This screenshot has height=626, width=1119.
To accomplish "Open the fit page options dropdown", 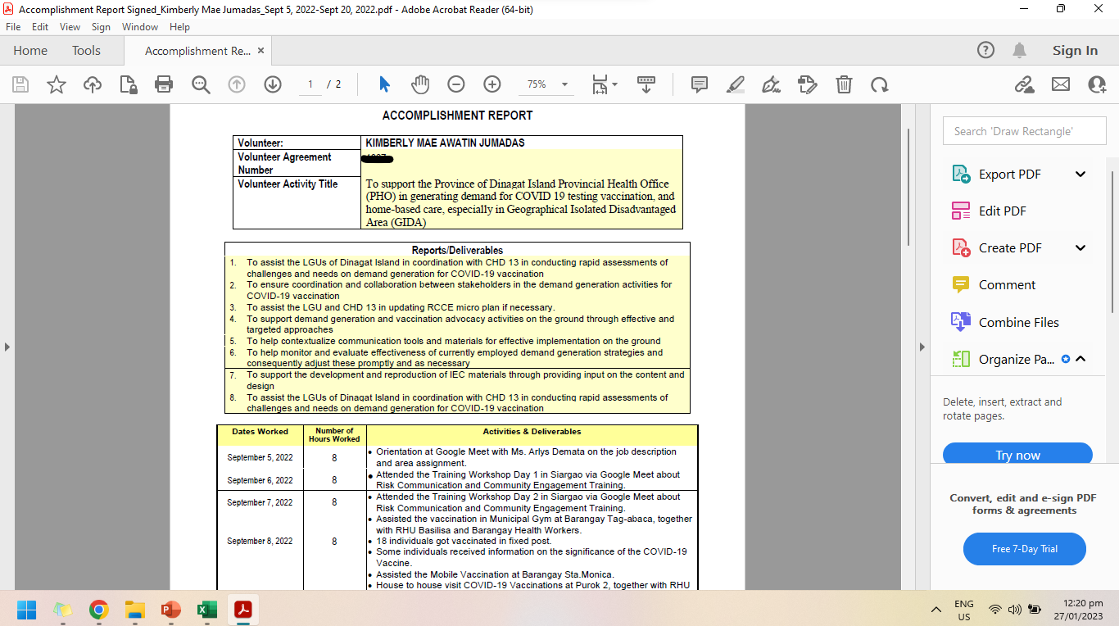I will pos(605,84).
